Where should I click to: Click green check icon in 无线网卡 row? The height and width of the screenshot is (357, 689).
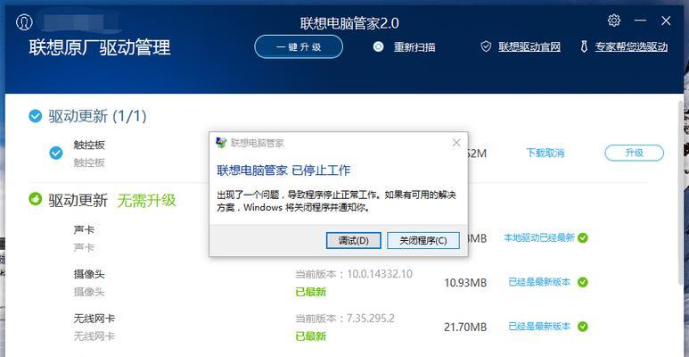[x=583, y=326]
